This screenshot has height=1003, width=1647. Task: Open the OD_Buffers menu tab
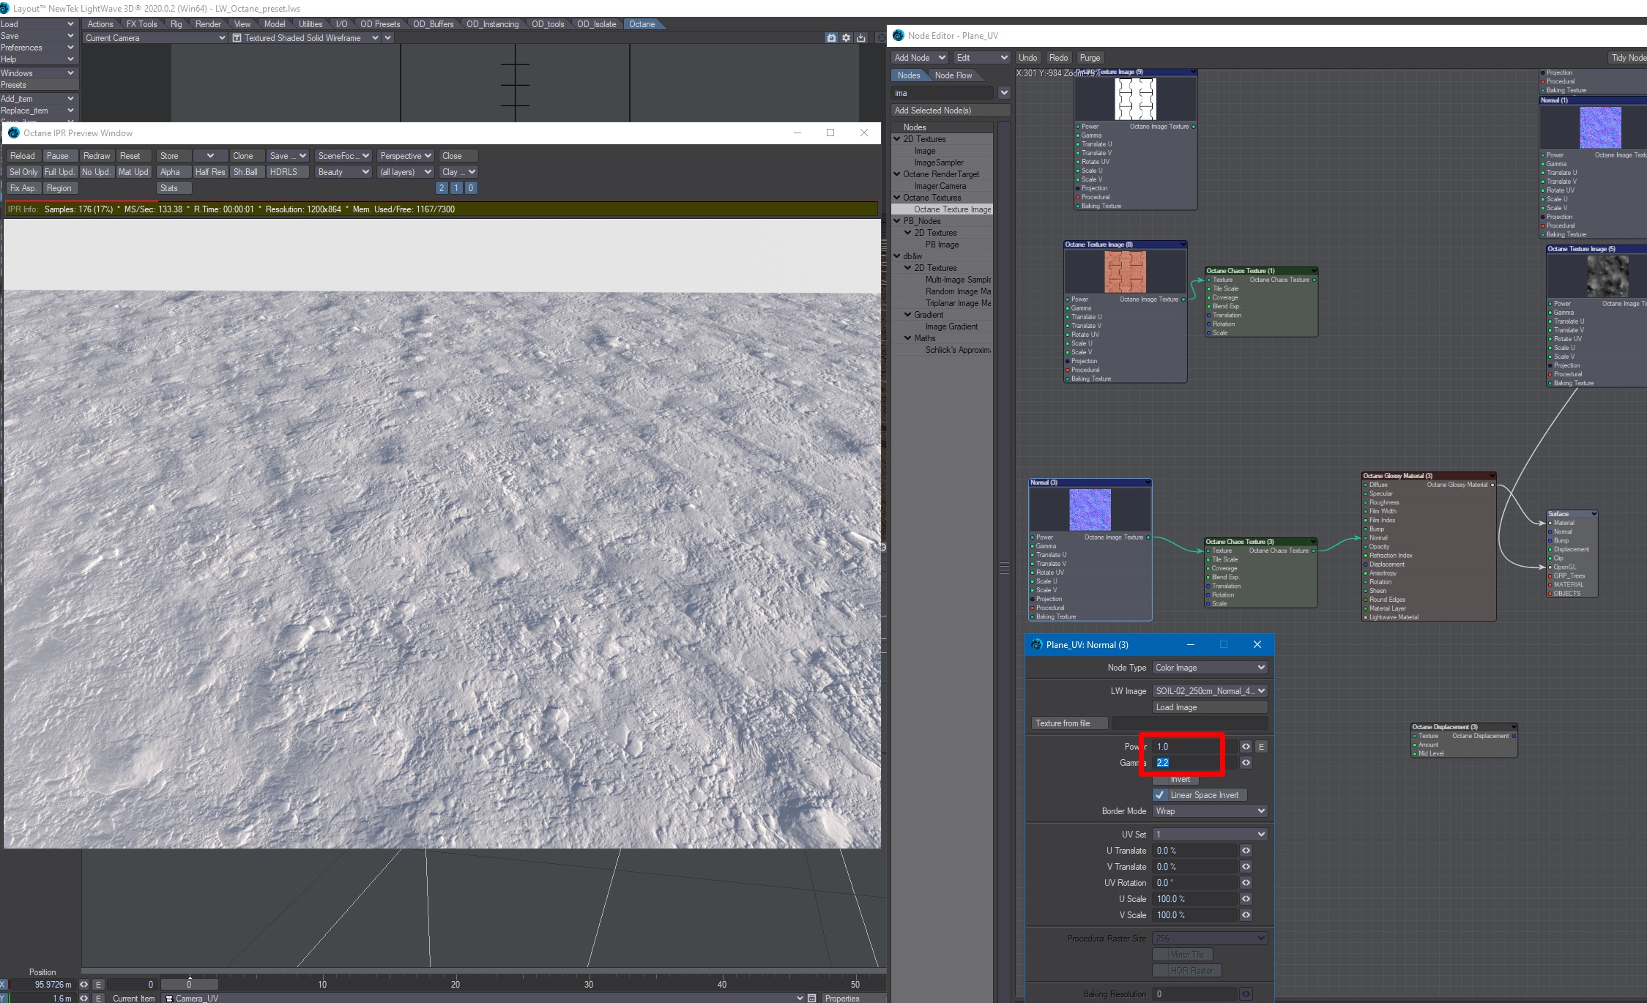433,24
